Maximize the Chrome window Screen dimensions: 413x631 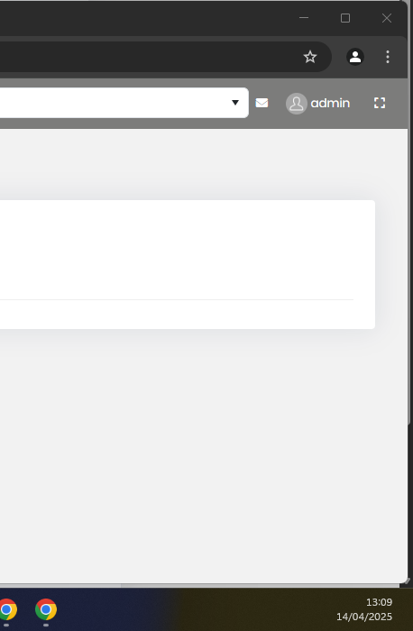click(345, 18)
